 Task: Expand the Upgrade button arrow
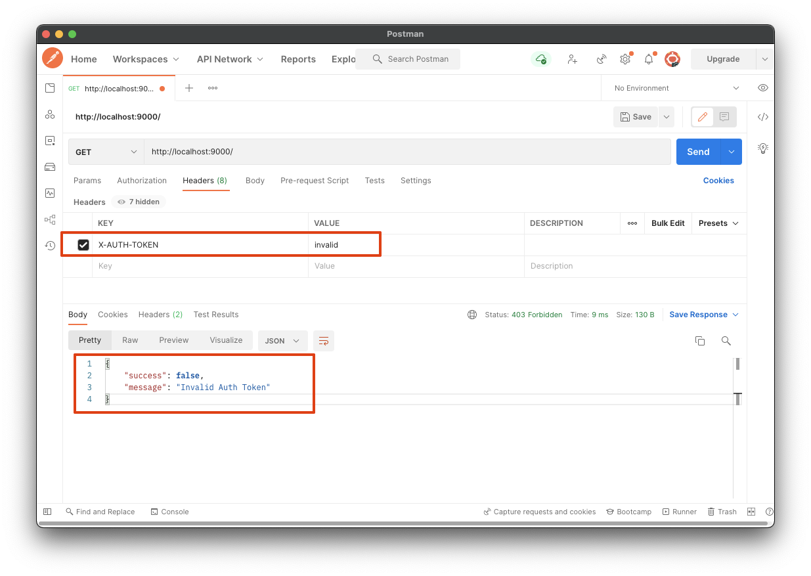(764, 59)
